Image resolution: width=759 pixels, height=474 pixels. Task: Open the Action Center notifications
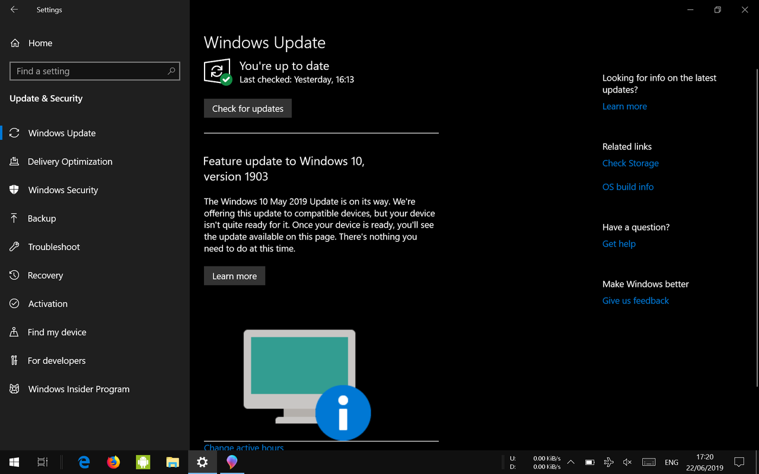(739, 462)
